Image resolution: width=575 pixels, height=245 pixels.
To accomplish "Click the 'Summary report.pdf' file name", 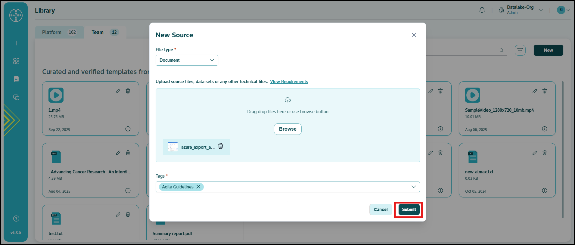I will (172, 234).
